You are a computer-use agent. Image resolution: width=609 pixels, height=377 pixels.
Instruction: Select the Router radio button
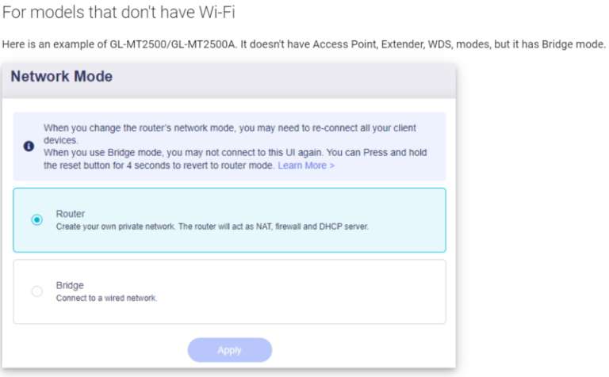tap(37, 220)
